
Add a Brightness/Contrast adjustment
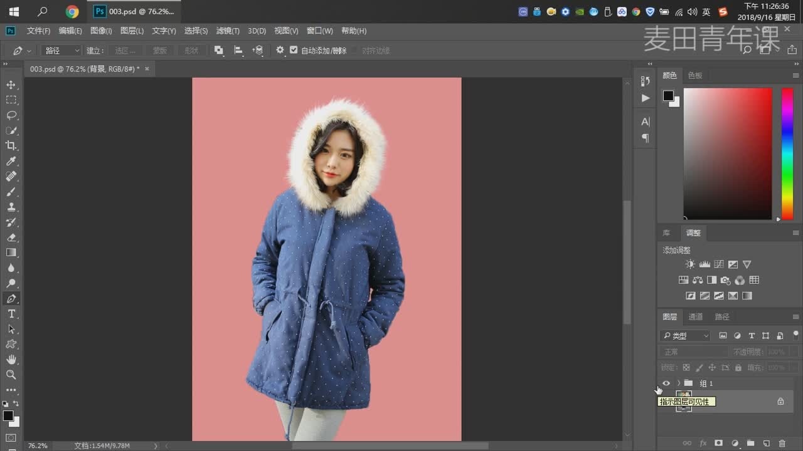pyautogui.click(x=690, y=264)
